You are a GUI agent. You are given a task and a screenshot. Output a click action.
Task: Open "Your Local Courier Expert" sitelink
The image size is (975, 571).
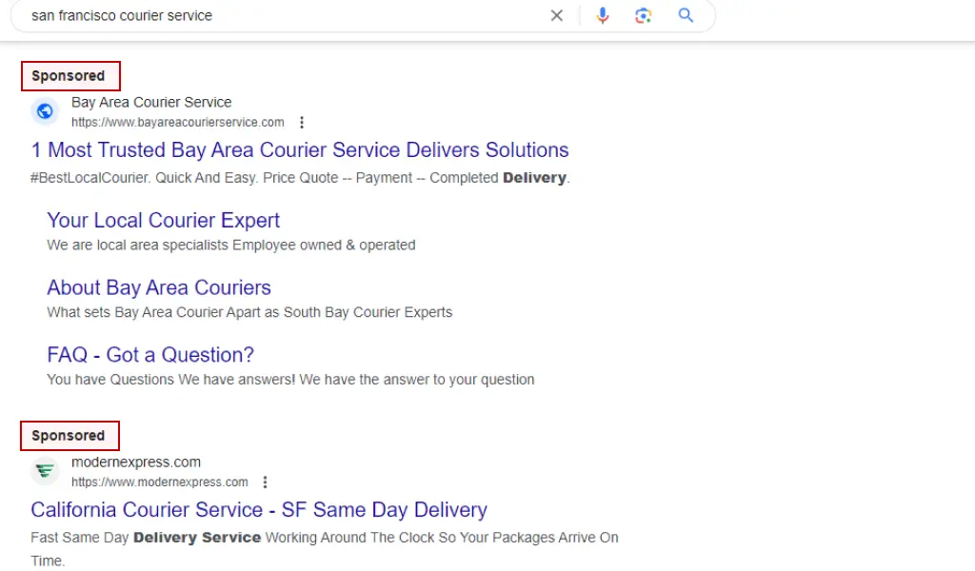[163, 220]
